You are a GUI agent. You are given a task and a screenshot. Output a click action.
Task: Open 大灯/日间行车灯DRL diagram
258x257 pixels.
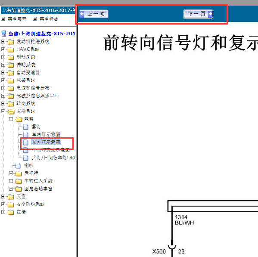click(54, 158)
